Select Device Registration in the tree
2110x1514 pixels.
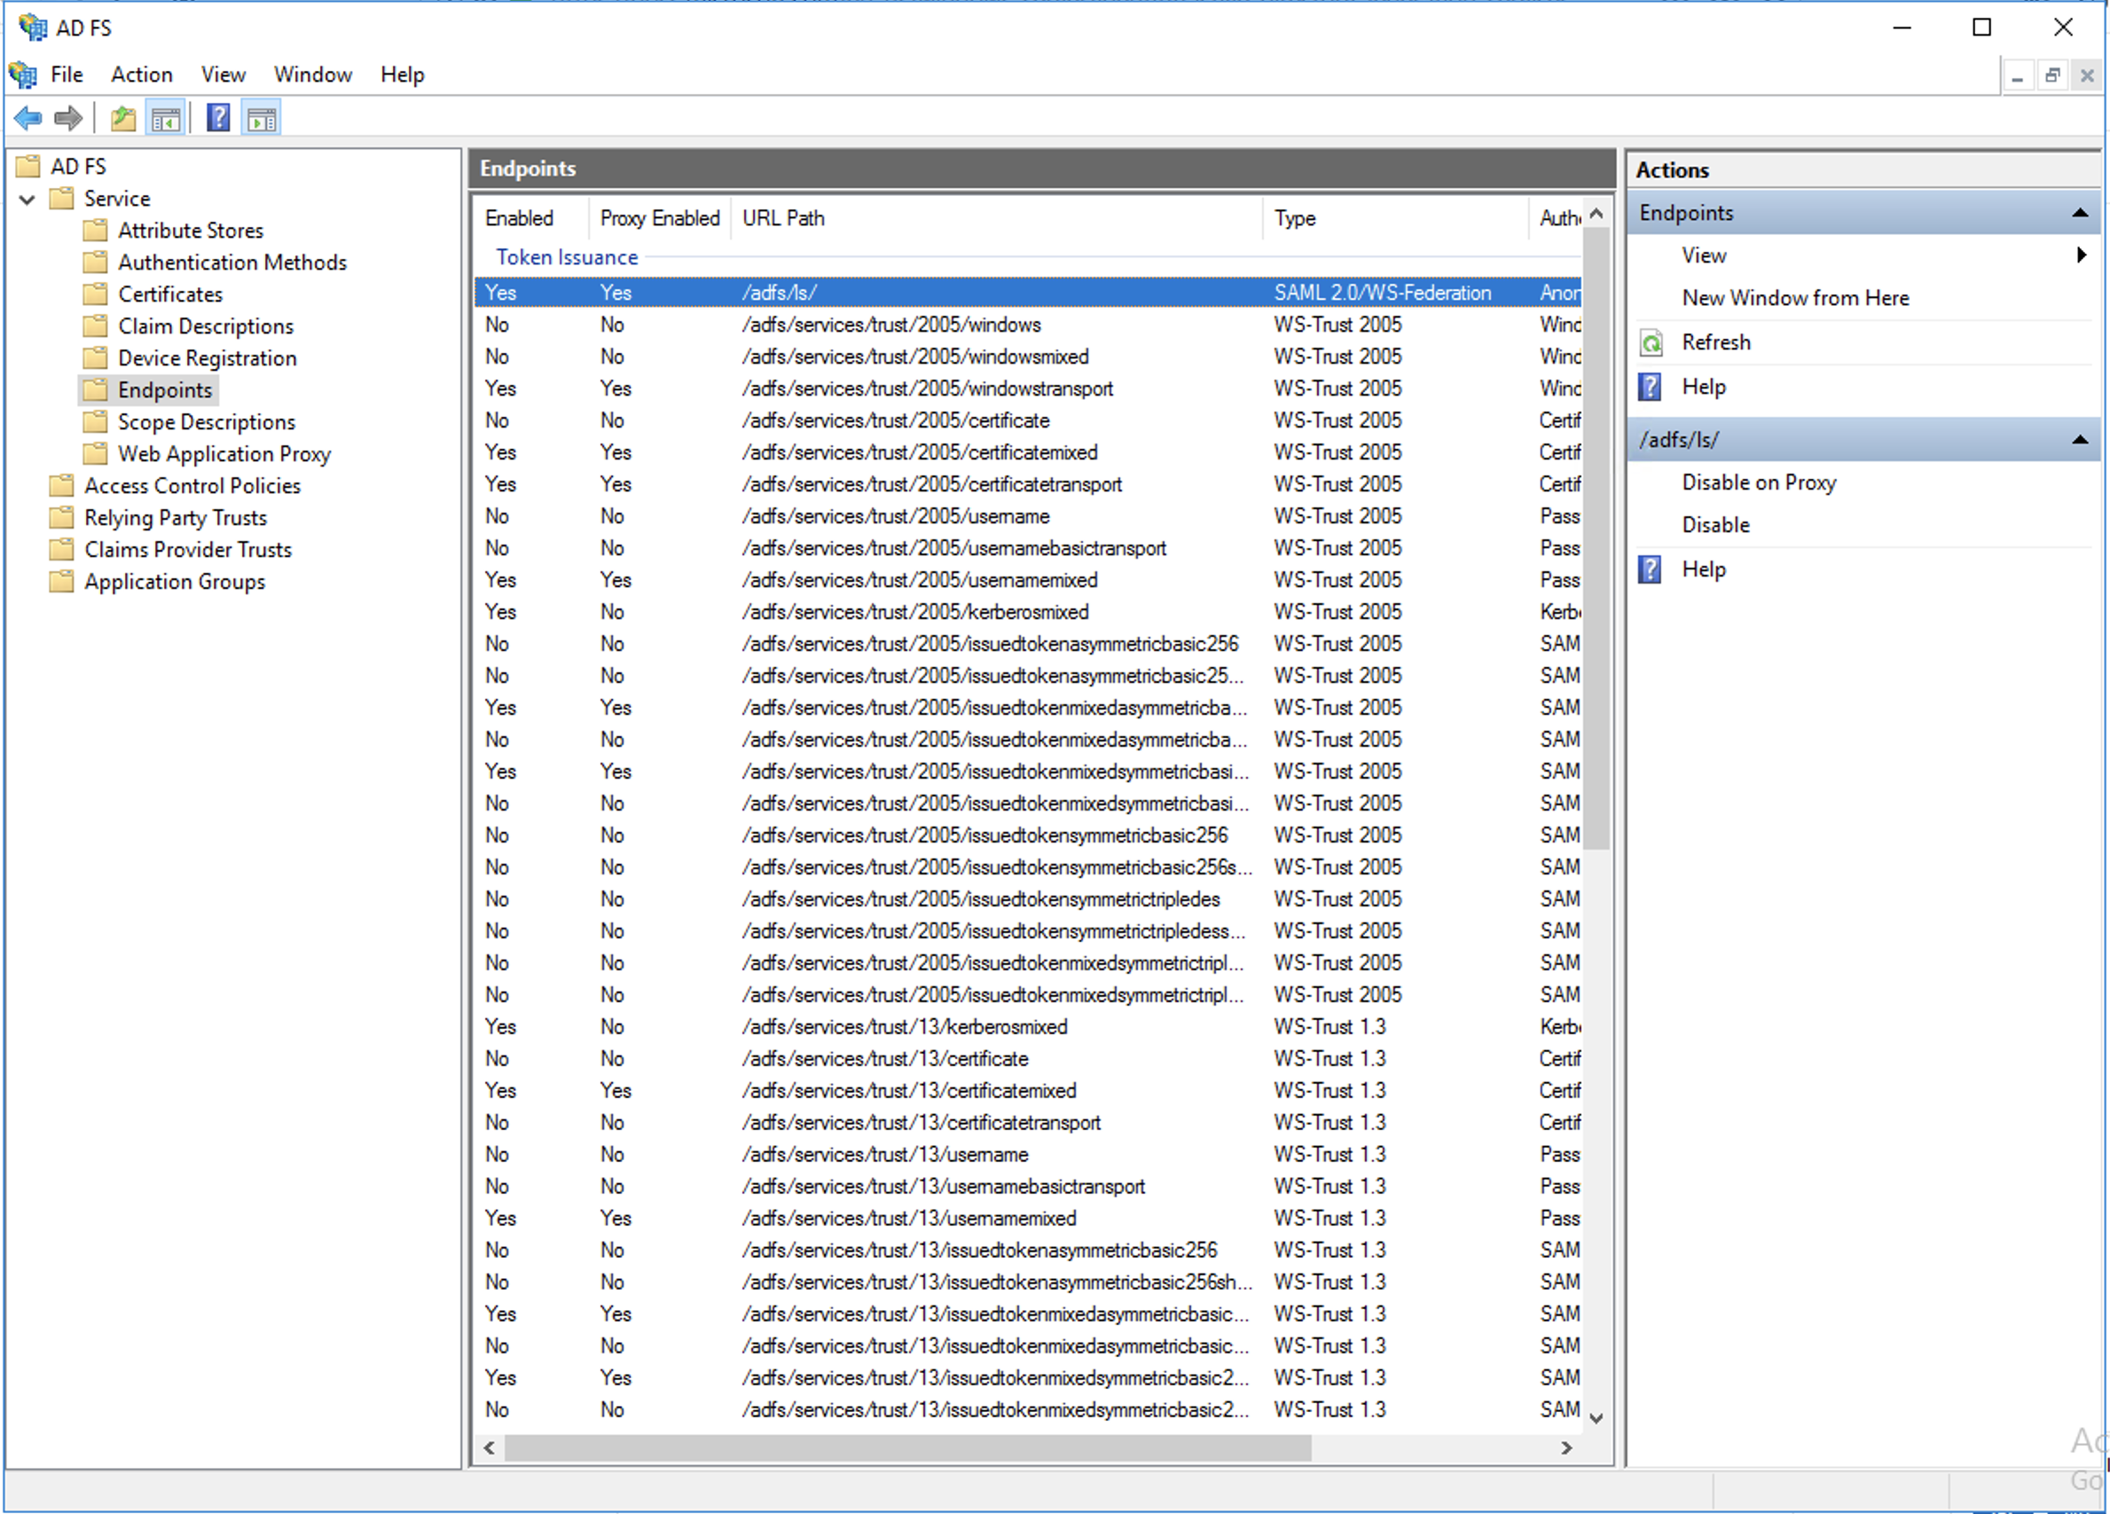[x=207, y=358]
